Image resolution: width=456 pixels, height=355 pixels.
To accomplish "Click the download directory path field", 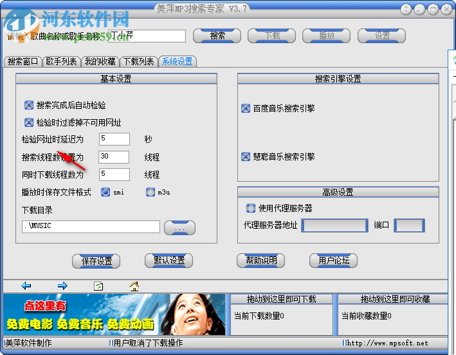I will (91, 226).
